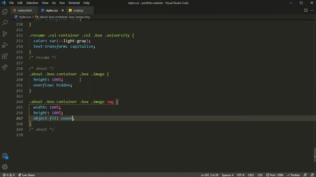Viewport: 316px width, 177px height.
Task: Open the Explorer view in activity bar
Action: 5,12
